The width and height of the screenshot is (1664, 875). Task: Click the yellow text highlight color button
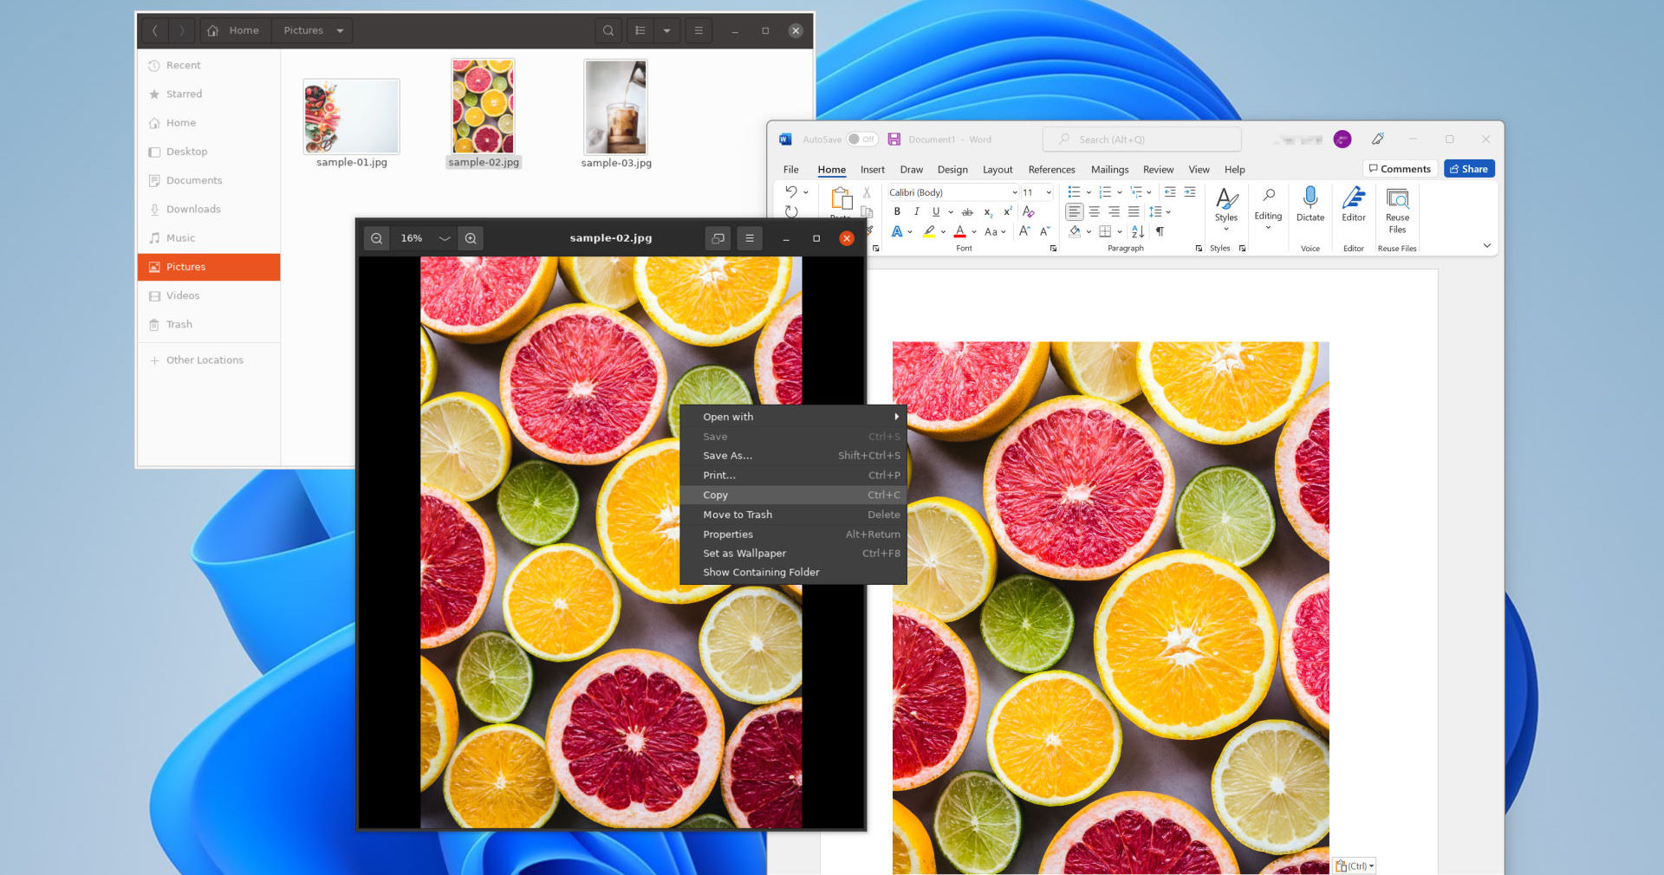[x=929, y=231]
